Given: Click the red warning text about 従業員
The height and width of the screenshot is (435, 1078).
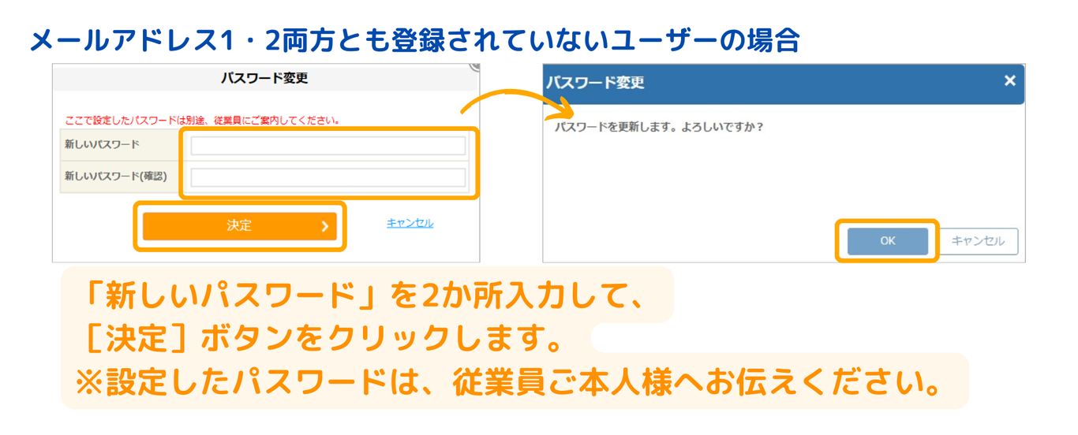Looking at the screenshot, I should [202, 121].
